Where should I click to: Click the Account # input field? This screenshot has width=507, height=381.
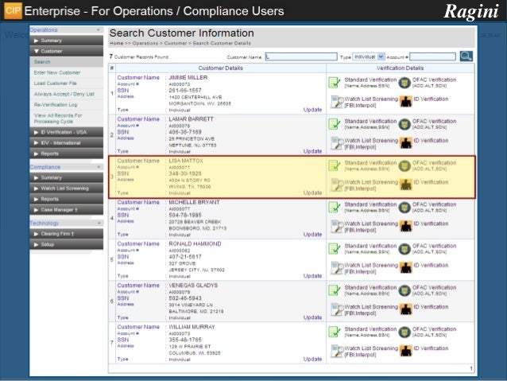pyautogui.click(x=432, y=56)
